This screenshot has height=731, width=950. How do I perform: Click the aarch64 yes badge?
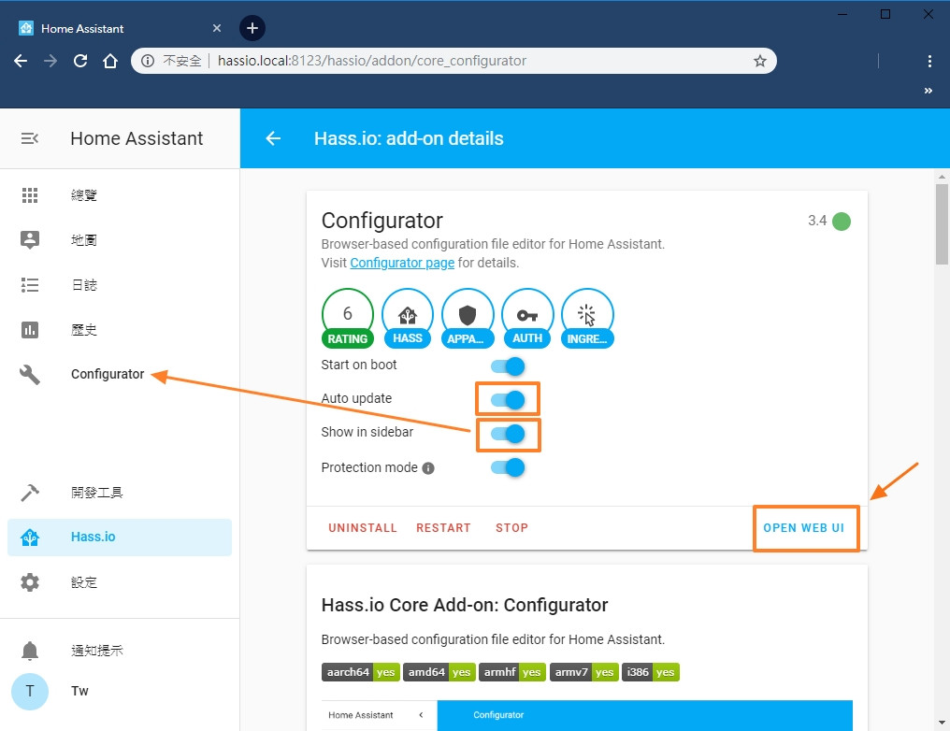point(361,672)
